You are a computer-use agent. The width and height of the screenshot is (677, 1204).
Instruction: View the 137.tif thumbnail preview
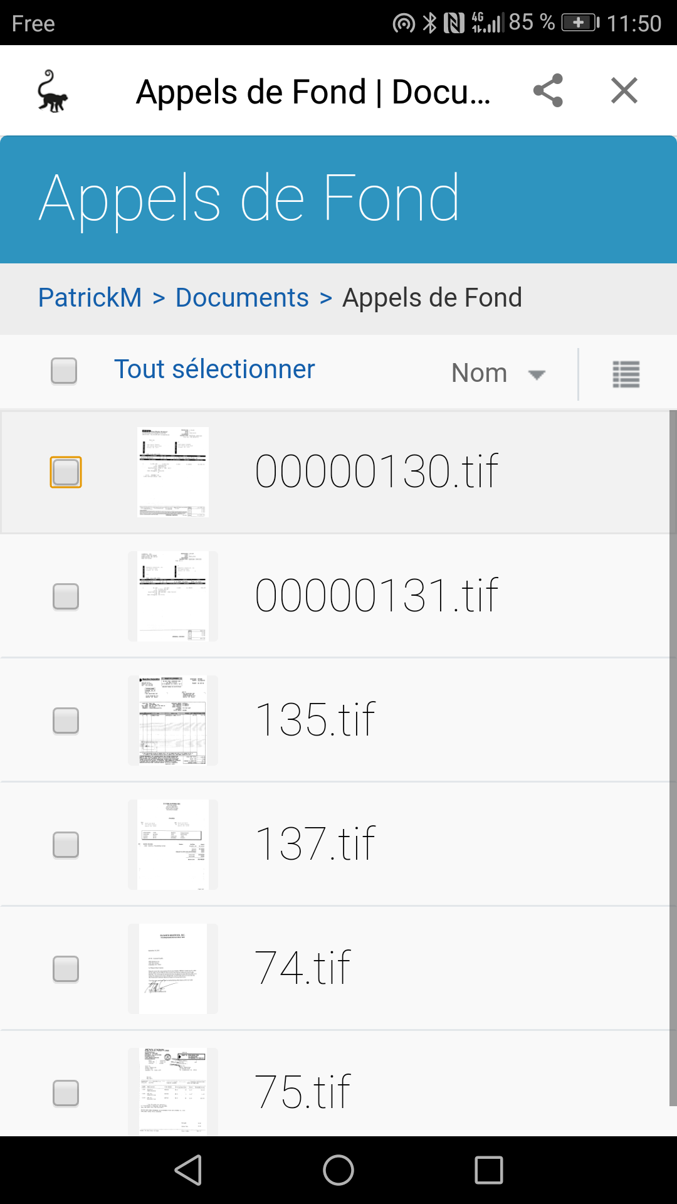click(x=173, y=845)
